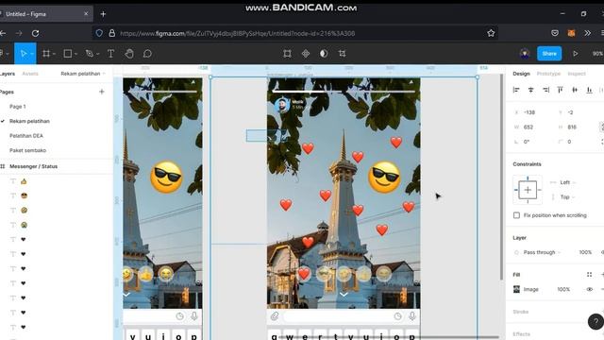Select the Move tool in toolbar
Screen dimensions: 604x340
pos(24,54)
